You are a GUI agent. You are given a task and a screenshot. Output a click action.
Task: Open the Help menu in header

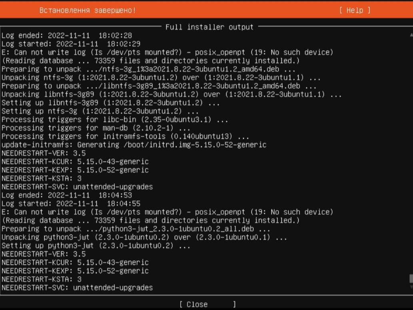point(355,10)
